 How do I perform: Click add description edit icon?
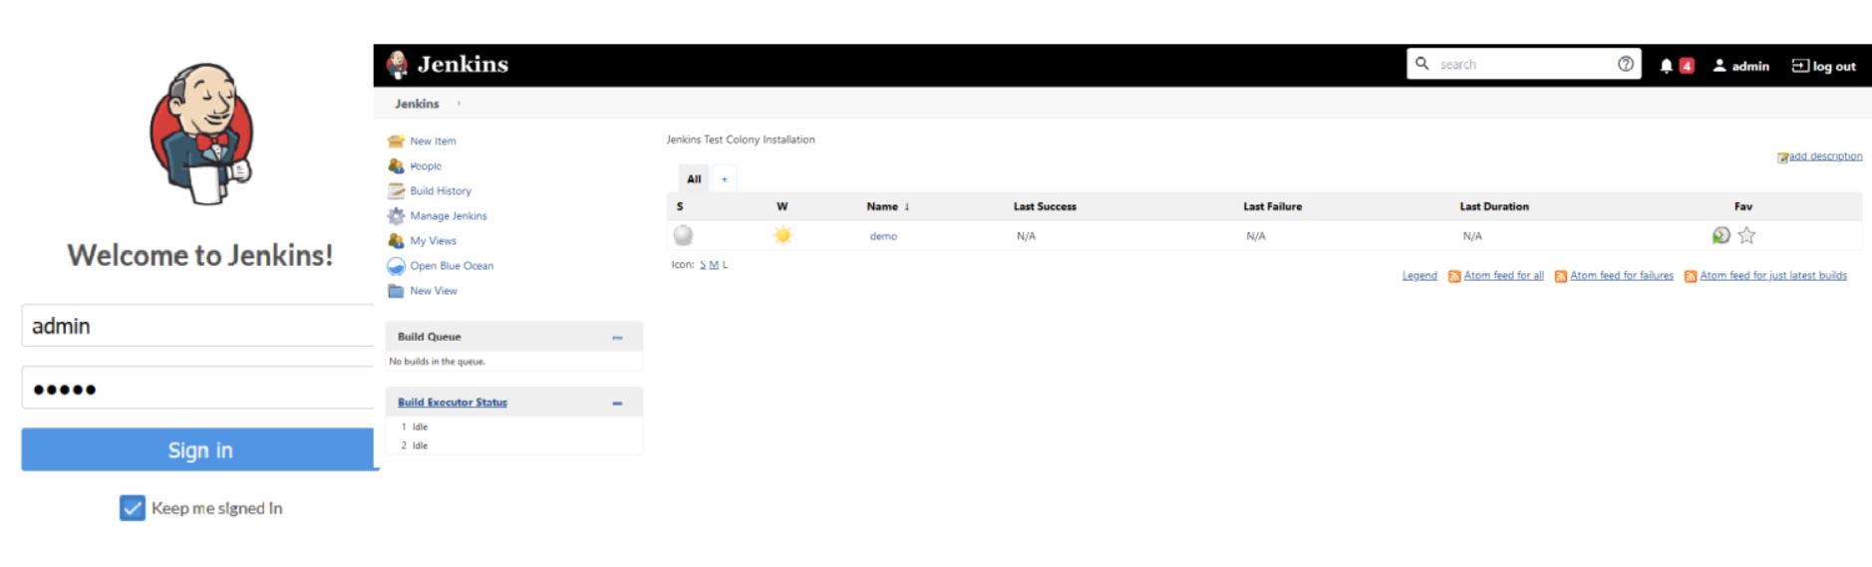point(1782,157)
